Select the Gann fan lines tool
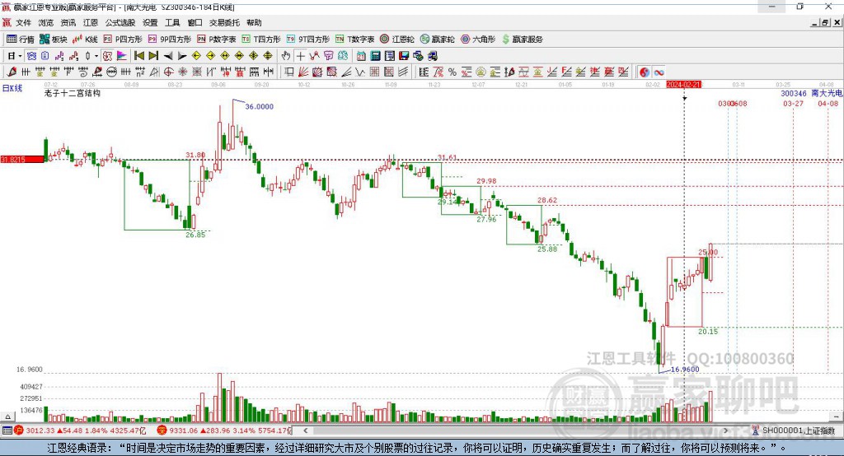This screenshot has width=844, height=456. (x=303, y=72)
